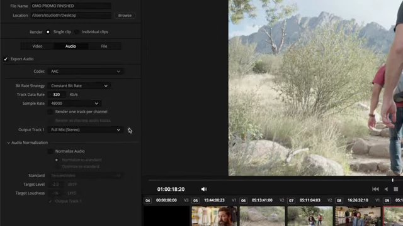Click the 05:11:04:03 clip timecode
This screenshot has height=226, width=403.
[x=310, y=200]
